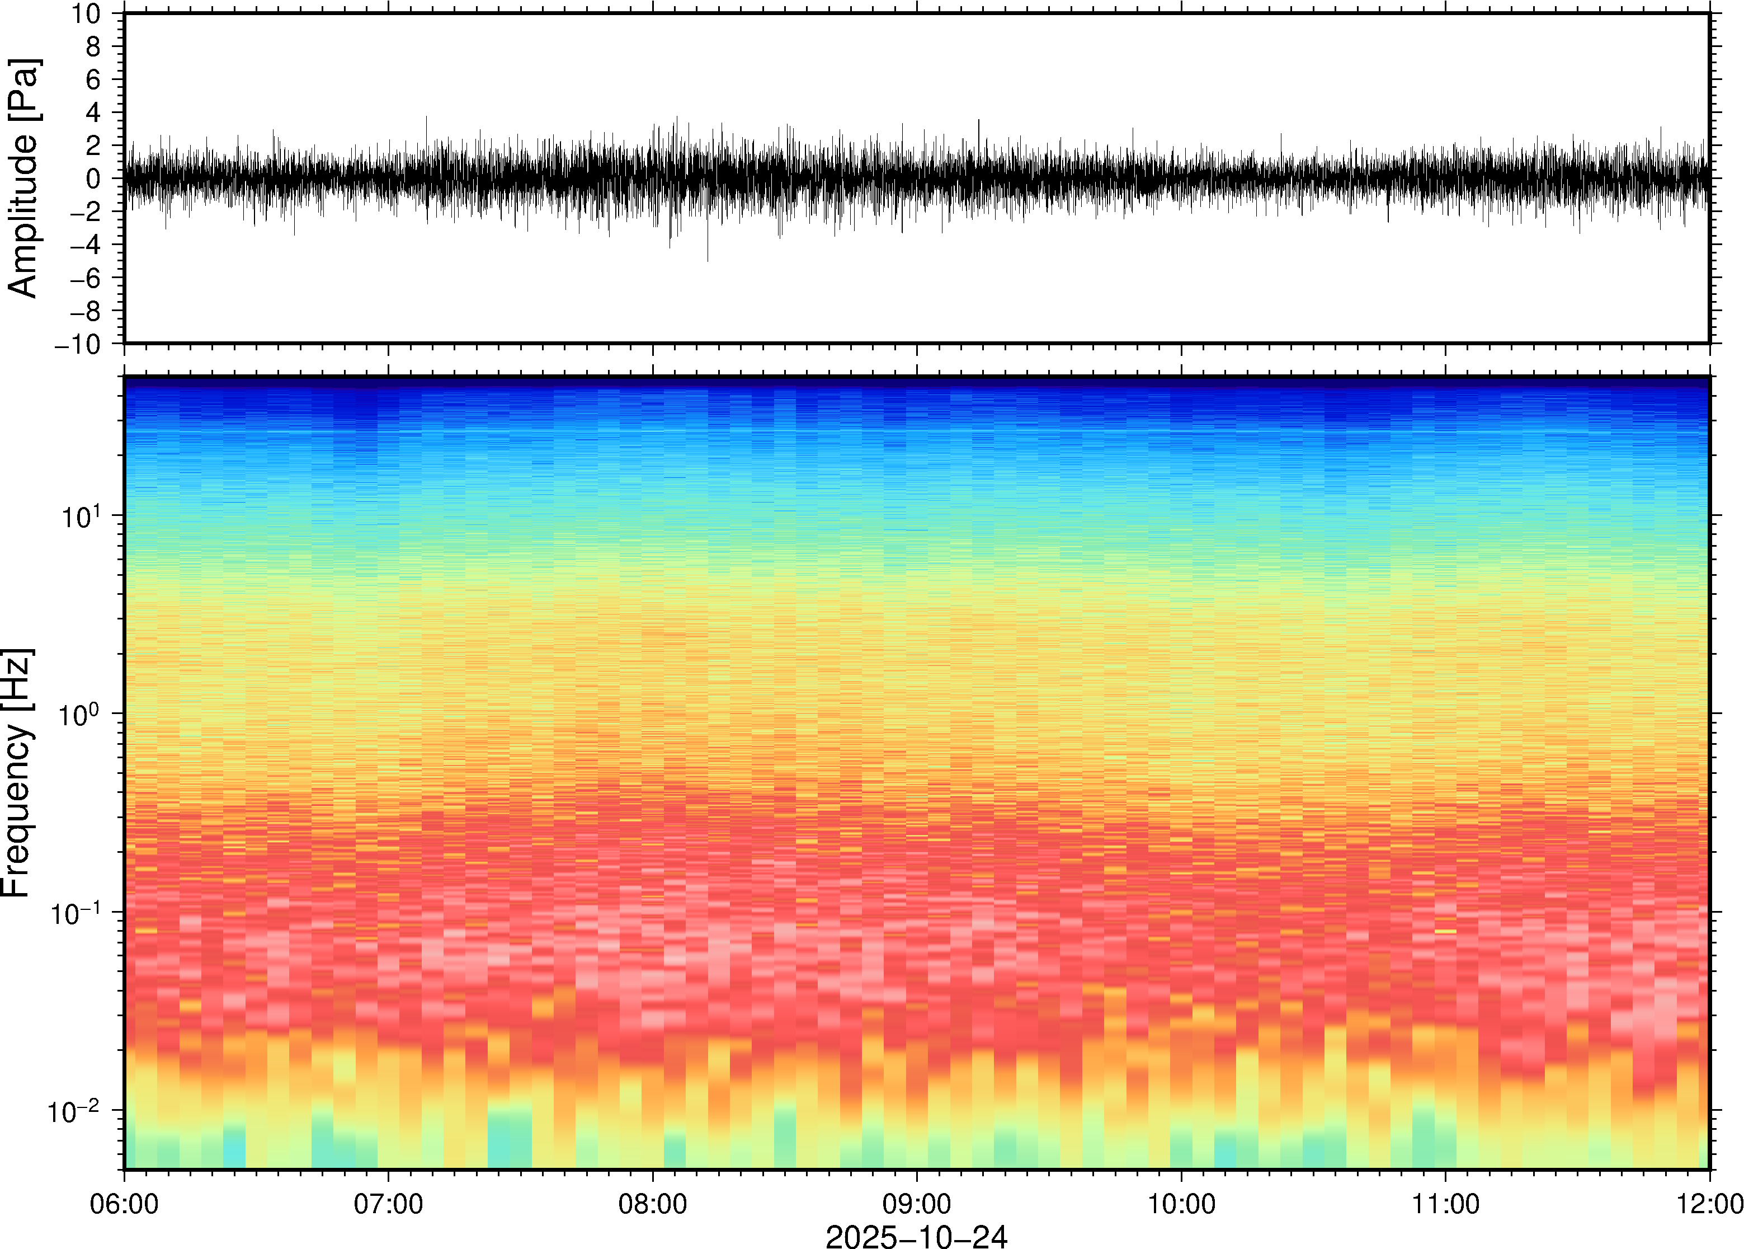Click the 11:00 time axis label
This screenshot has width=1744, height=1249.
1445,1204
